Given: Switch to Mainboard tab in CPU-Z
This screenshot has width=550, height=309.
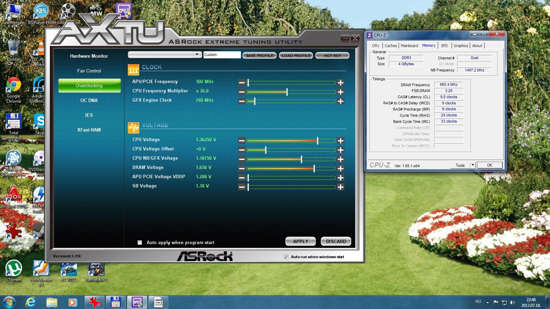Looking at the screenshot, I should pos(409,46).
